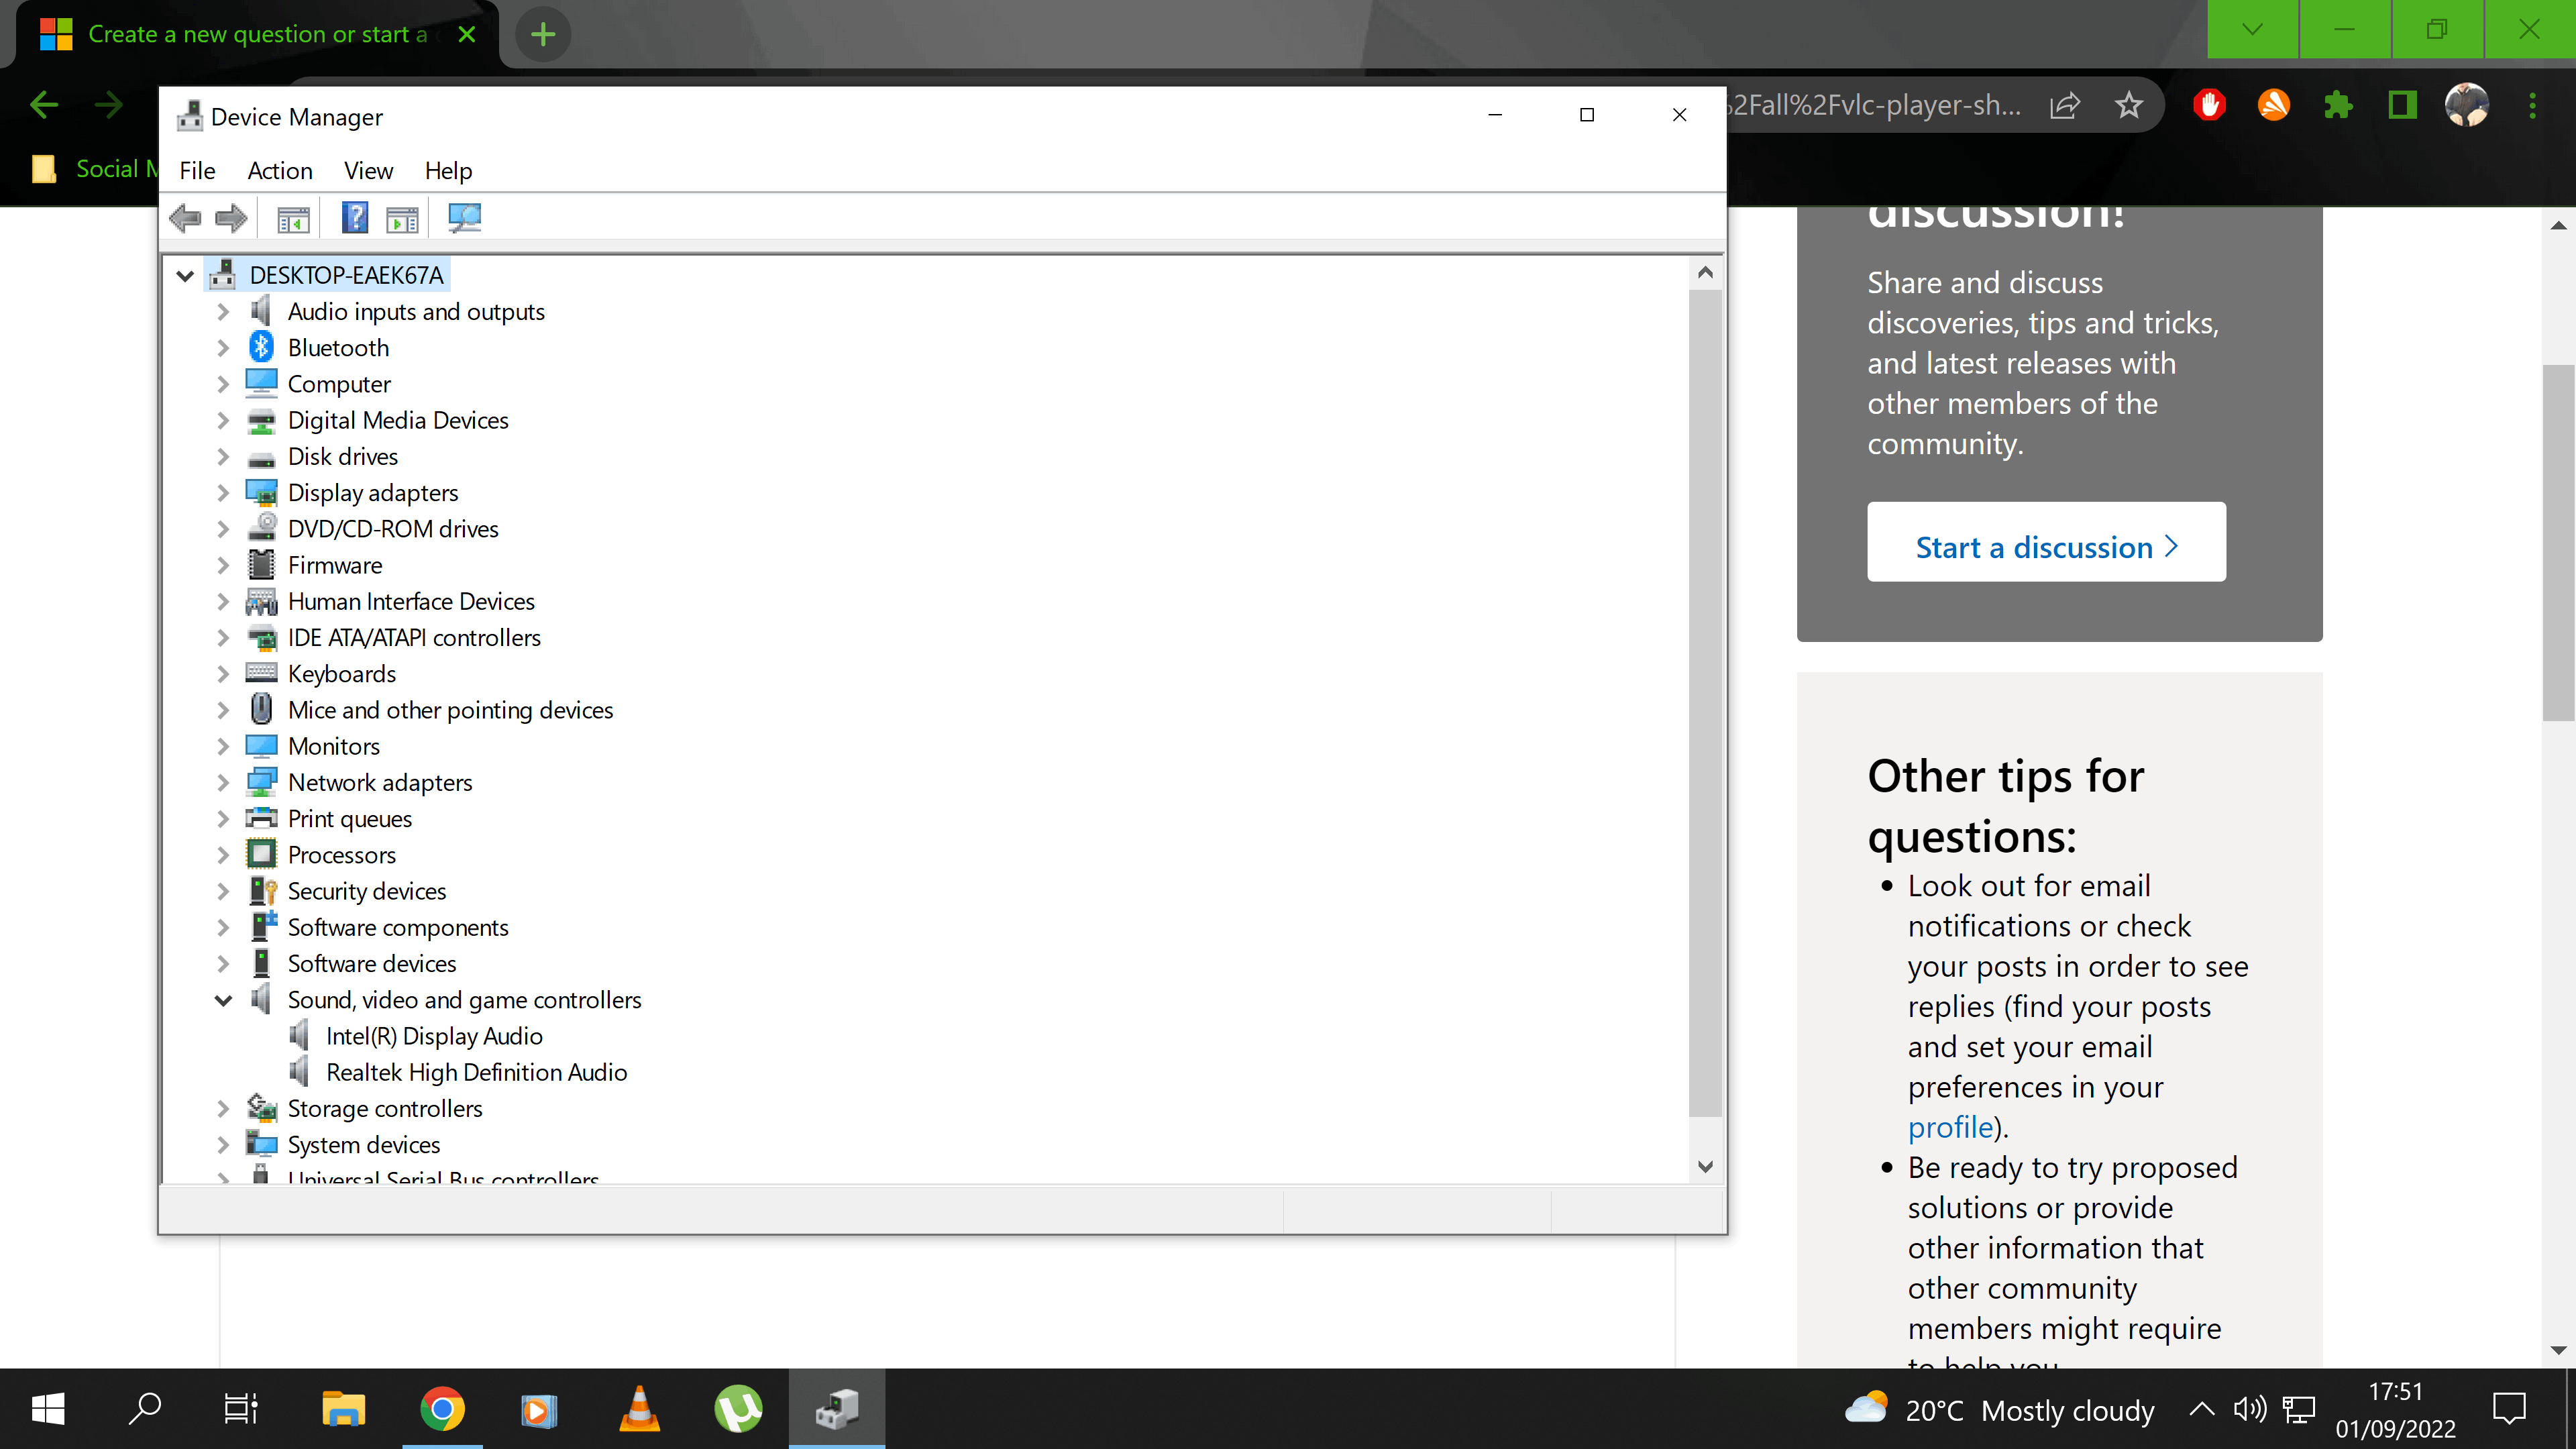Viewport: 2576px width, 1449px height.
Task: Open the Action menu
Action: [280, 171]
